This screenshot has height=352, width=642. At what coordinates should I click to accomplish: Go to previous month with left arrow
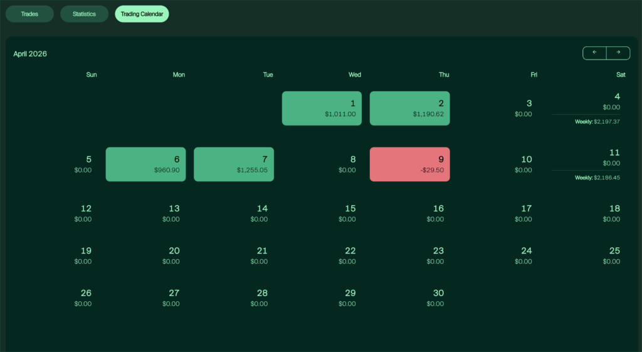point(594,53)
